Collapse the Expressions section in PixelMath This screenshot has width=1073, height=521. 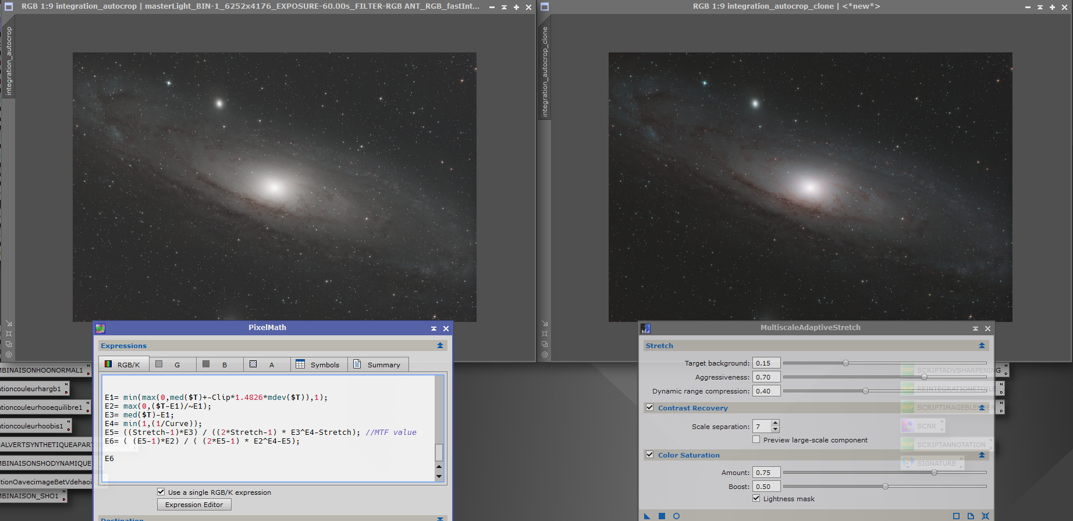[440, 346]
